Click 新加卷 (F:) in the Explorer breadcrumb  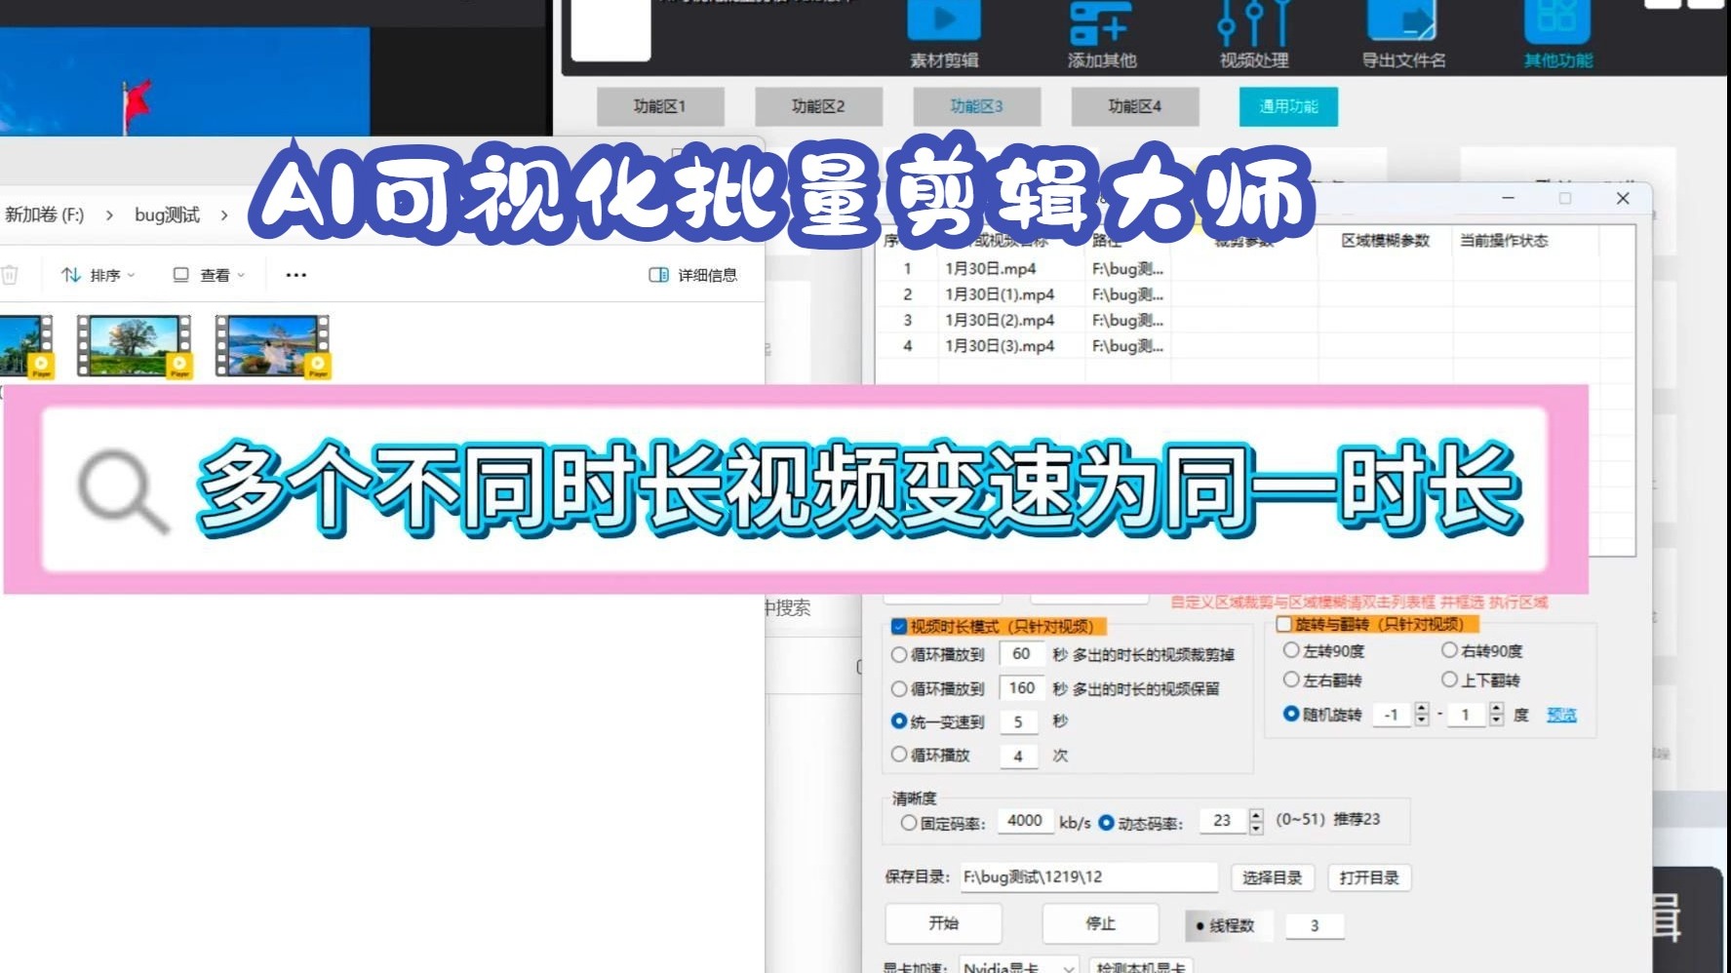[x=44, y=214]
